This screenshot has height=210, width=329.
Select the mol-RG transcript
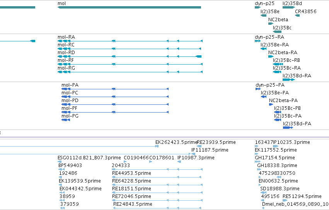(130, 72)
